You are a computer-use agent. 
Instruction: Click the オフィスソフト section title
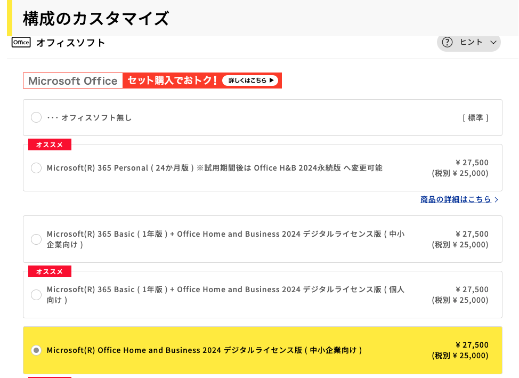pos(70,43)
